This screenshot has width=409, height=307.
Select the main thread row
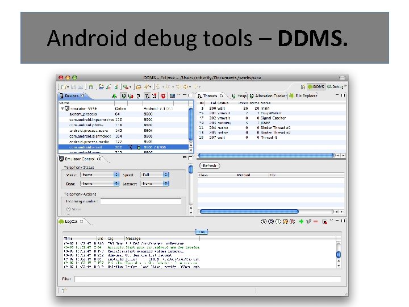tap(272, 108)
